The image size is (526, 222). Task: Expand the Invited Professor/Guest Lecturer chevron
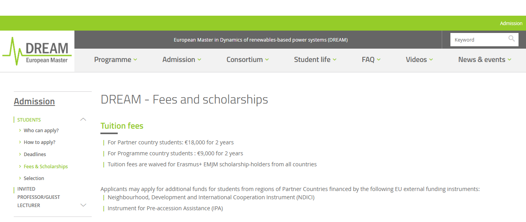(x=83, y=205)
